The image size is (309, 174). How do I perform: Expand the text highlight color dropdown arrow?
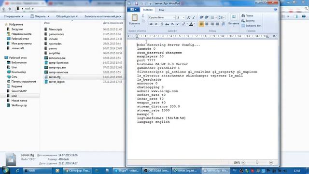point(187,24)
